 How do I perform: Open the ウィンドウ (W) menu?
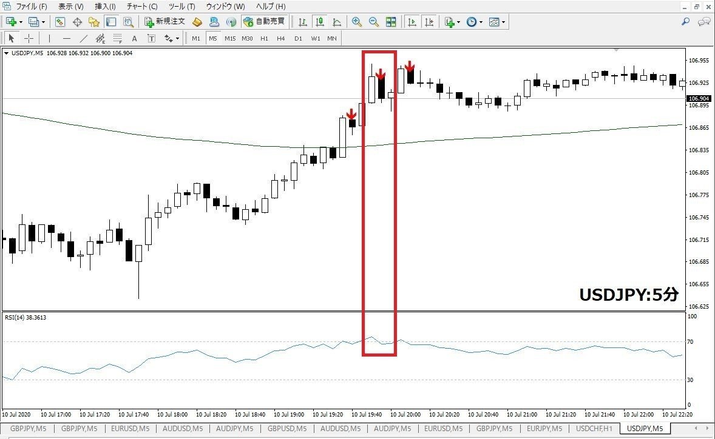225,7
